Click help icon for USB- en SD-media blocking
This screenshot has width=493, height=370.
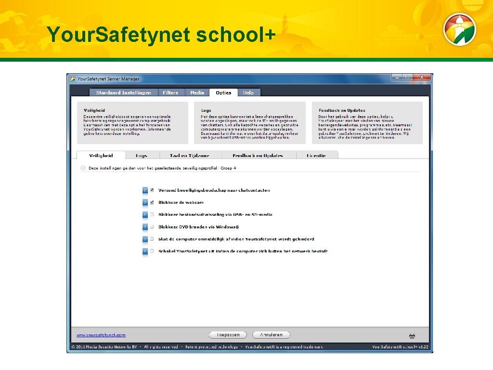point(145,214)
